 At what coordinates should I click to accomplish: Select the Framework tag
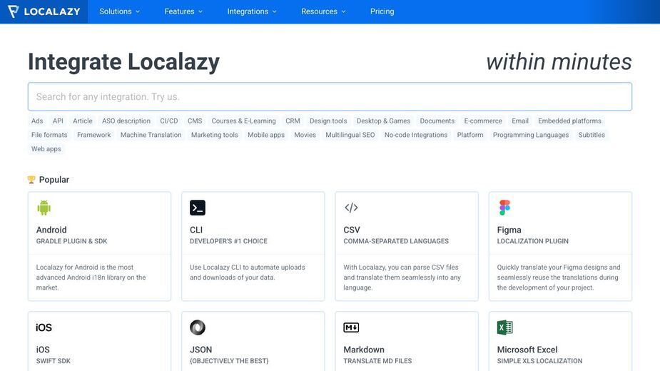(94, 135)
